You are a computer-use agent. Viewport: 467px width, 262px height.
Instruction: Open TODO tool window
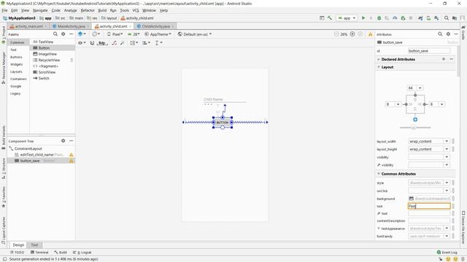click(18, 253)
